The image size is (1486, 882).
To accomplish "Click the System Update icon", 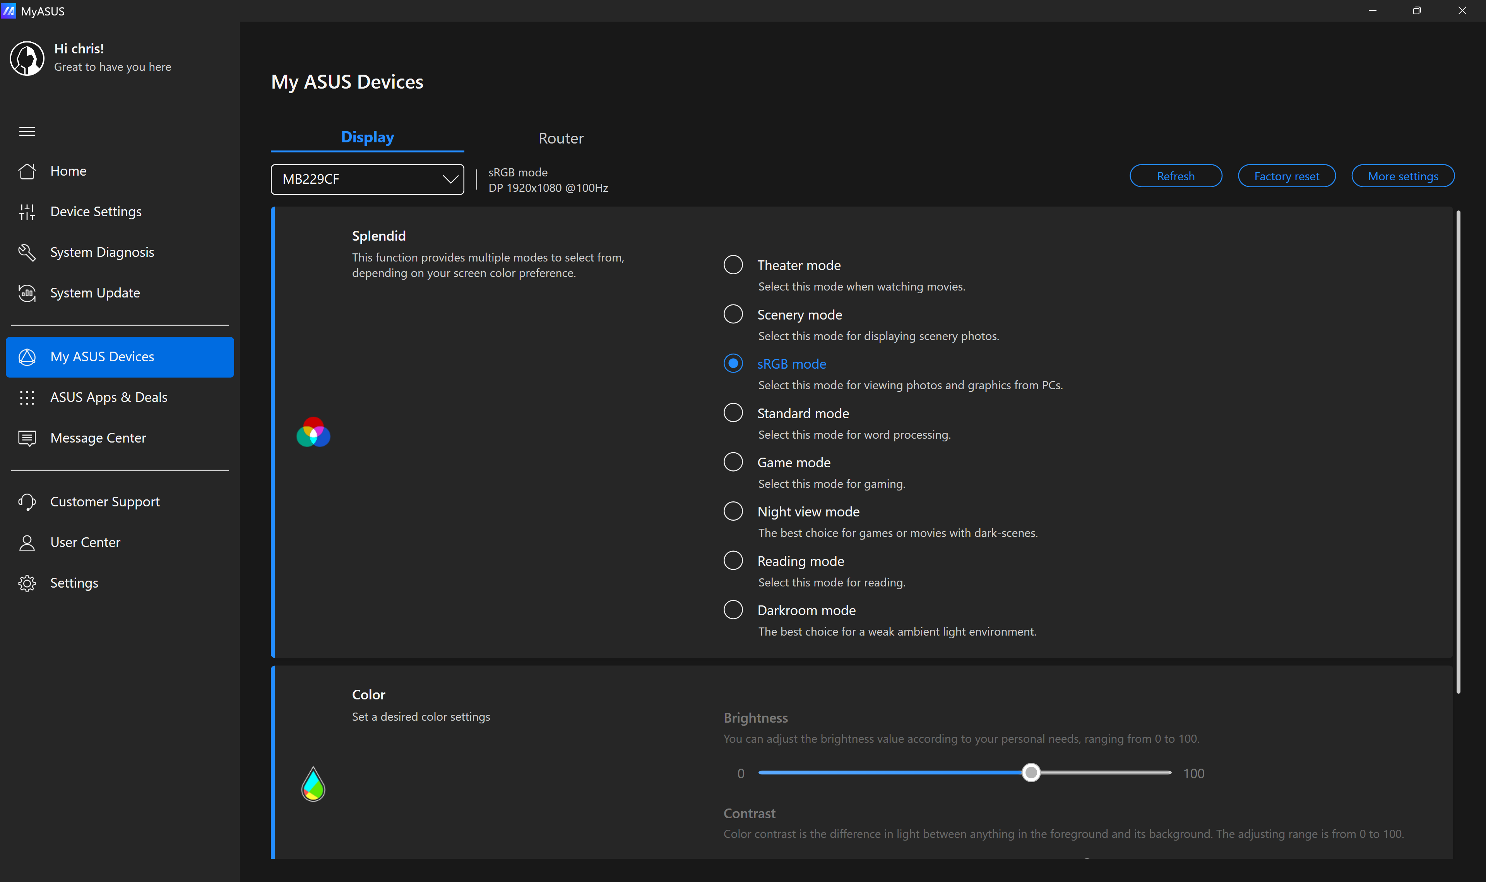I will (x=27, y=293).
